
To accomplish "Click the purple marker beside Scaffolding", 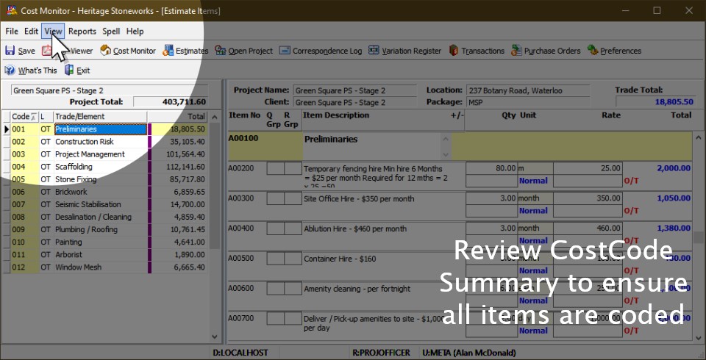I will tap(149, 167).
